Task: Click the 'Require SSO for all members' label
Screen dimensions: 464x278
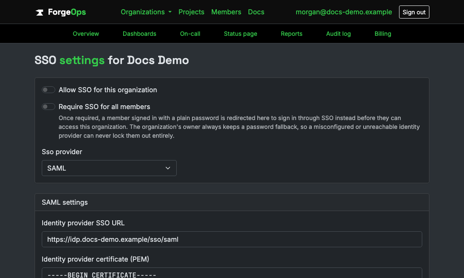Action: pos(104,107)
